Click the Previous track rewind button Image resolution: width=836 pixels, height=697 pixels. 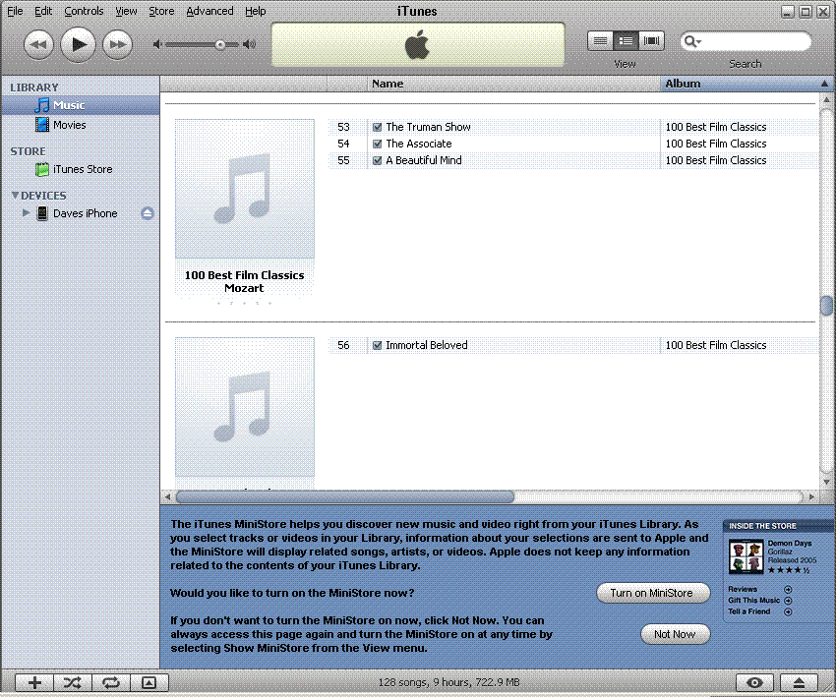click(39, 44)
